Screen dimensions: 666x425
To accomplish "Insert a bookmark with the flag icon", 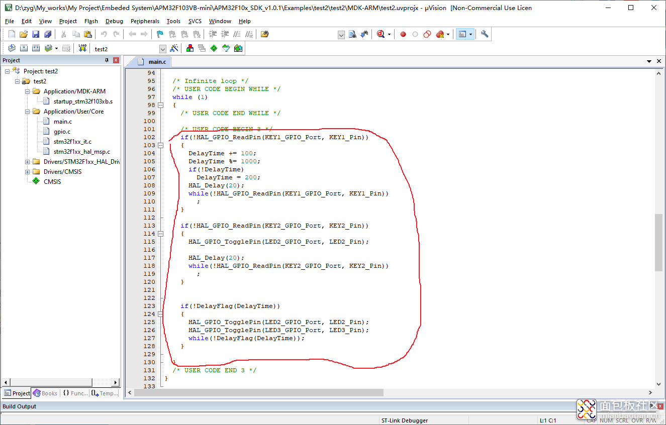I will (160, 34).
